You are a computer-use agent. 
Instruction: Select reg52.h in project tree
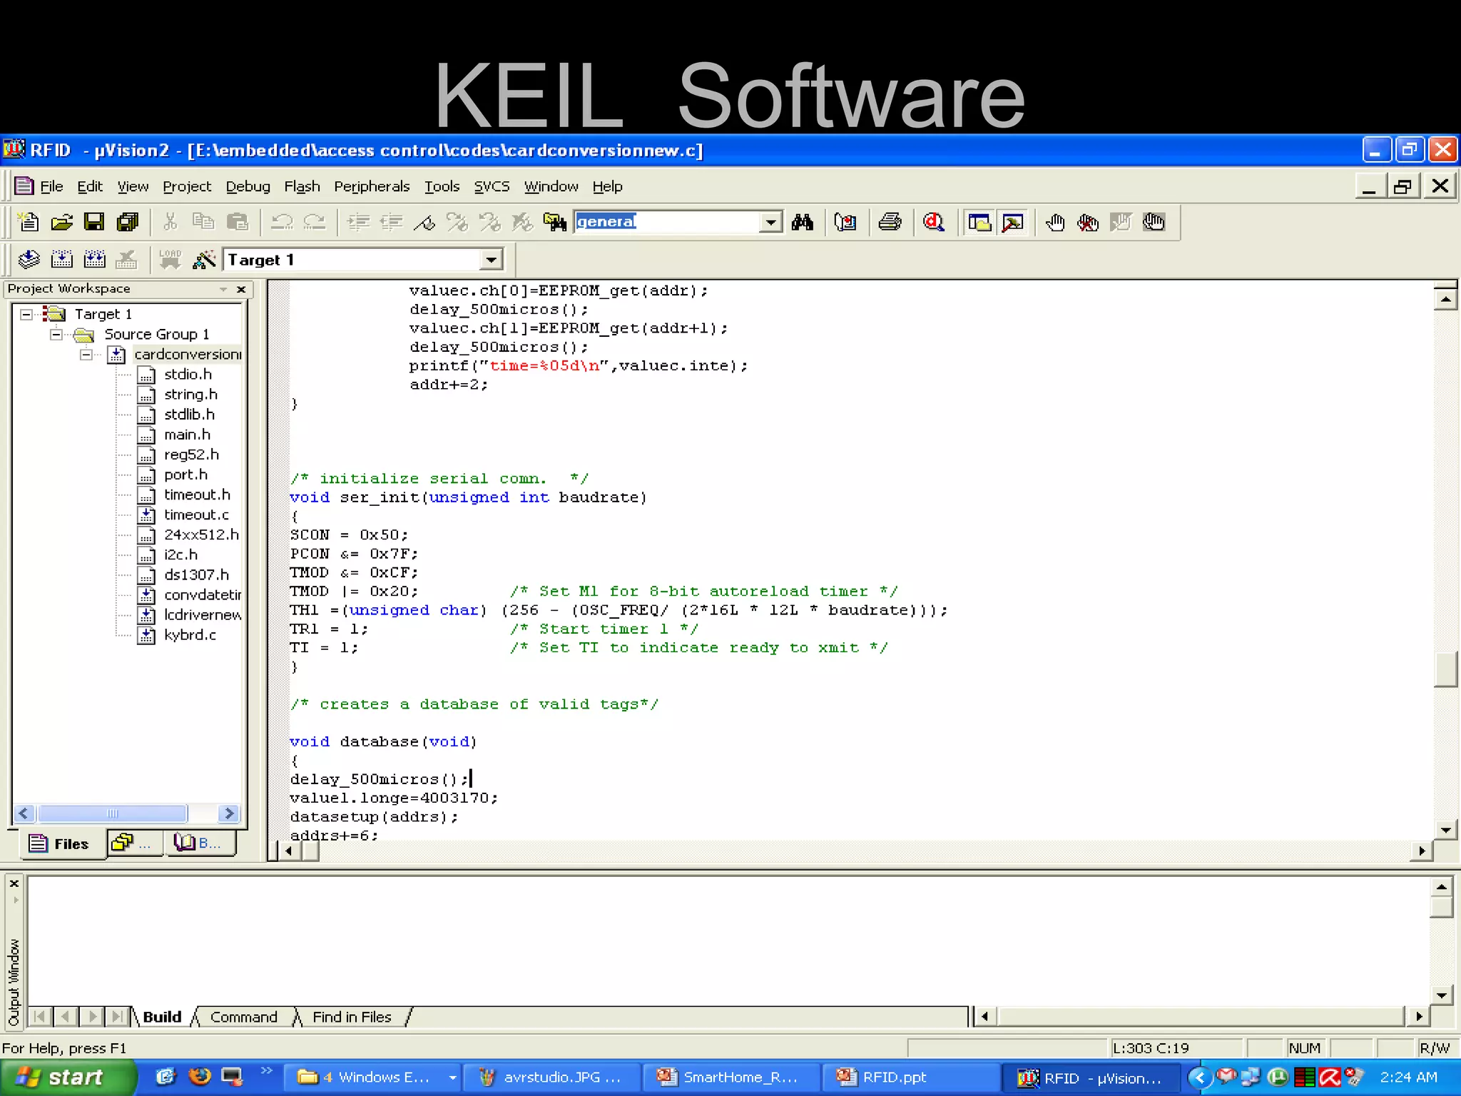tap(191, 455)
